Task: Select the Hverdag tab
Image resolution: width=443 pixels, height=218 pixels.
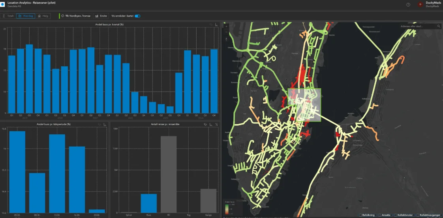Action: (x=25, y=16)
